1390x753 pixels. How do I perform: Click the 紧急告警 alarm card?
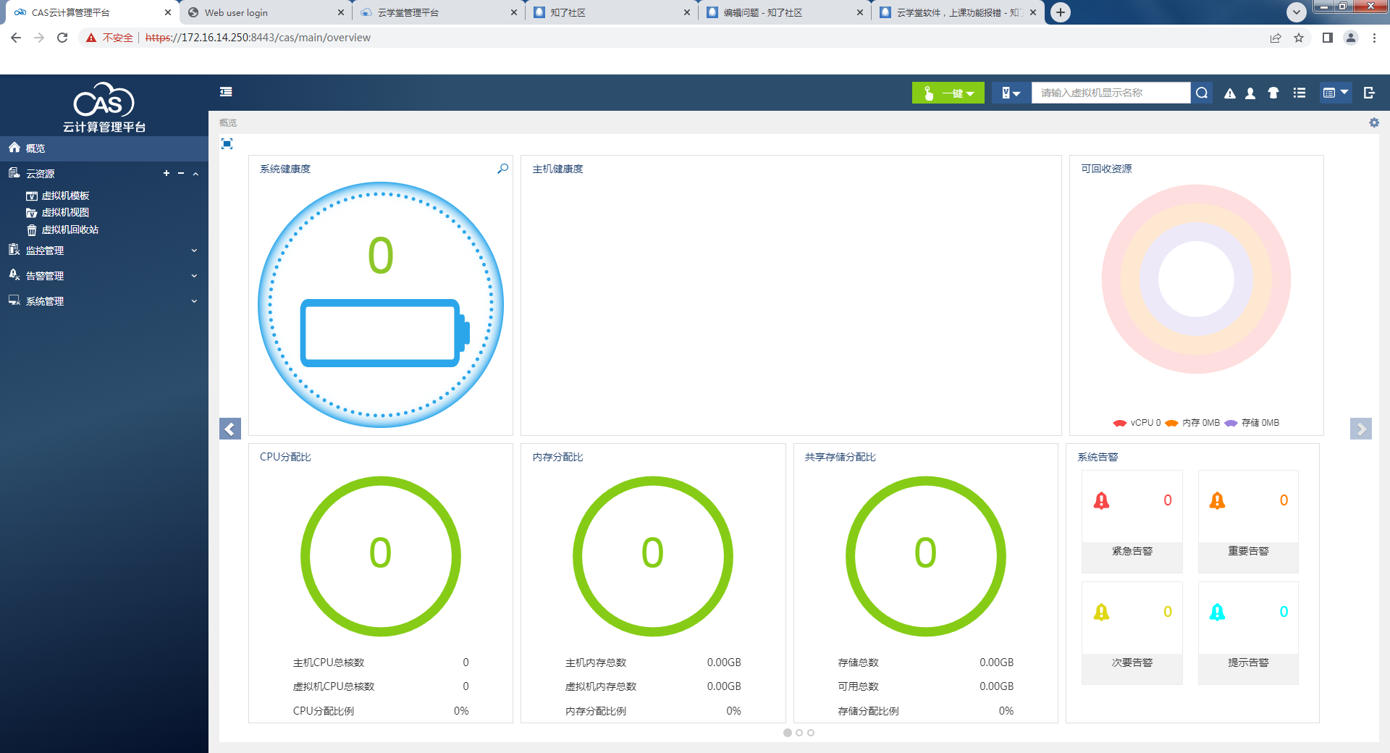pos(1132,521)
